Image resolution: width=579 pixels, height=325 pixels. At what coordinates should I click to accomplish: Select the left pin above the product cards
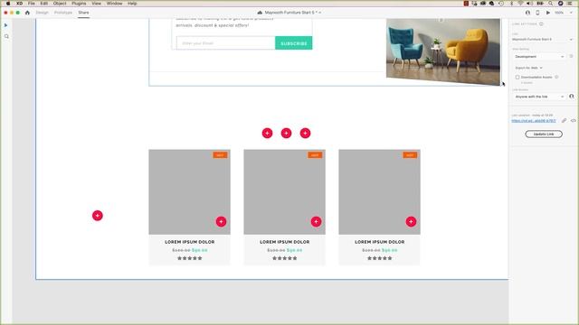click(268, 133)
